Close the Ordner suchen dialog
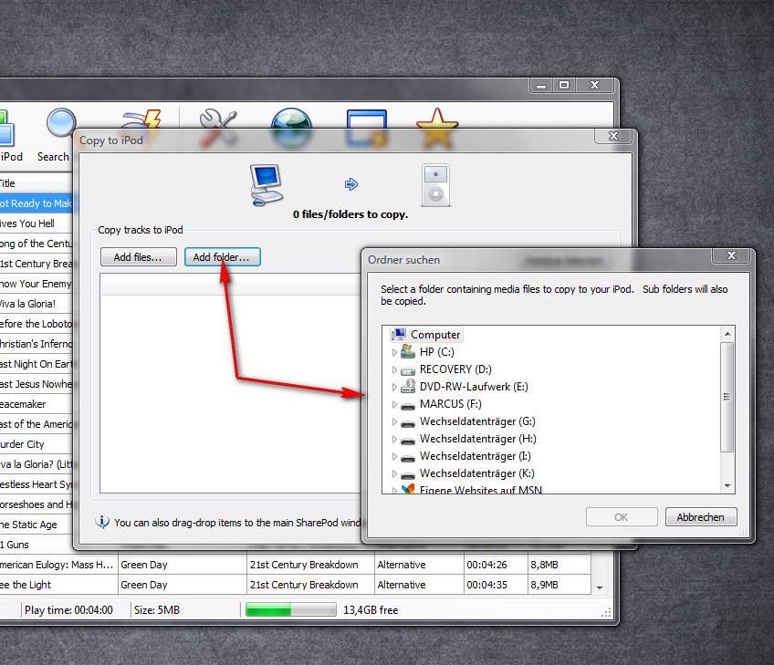The image size is (774, 665). 731,255
